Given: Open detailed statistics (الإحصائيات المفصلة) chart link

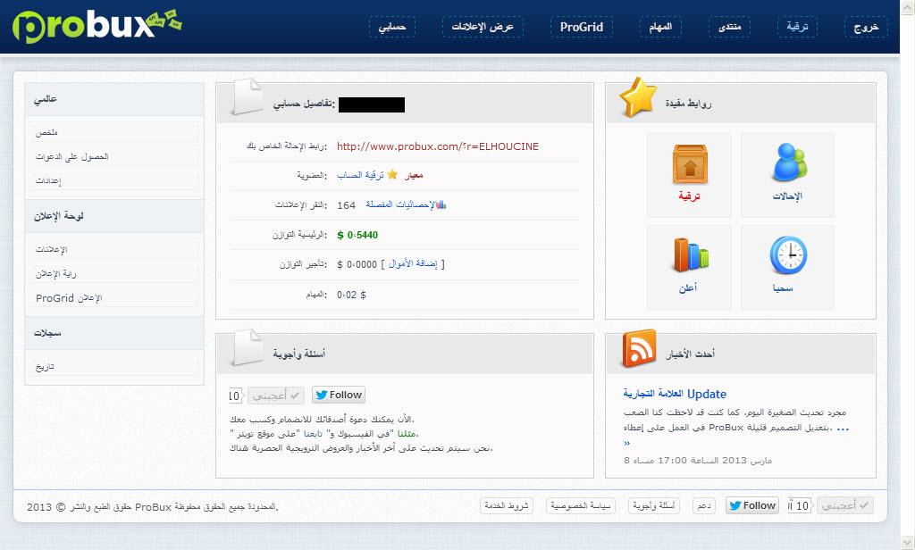Looking at the screenshot, I should pos(406,205).
